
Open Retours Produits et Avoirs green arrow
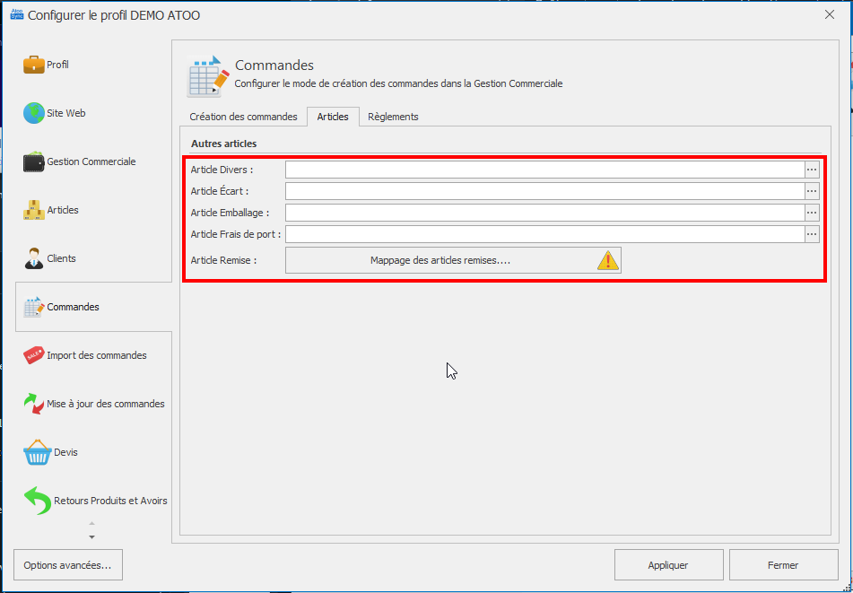(37, 501)
